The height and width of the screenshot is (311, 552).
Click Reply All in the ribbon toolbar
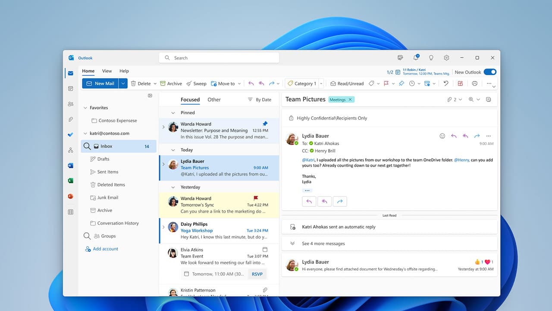tap(261, 83)
